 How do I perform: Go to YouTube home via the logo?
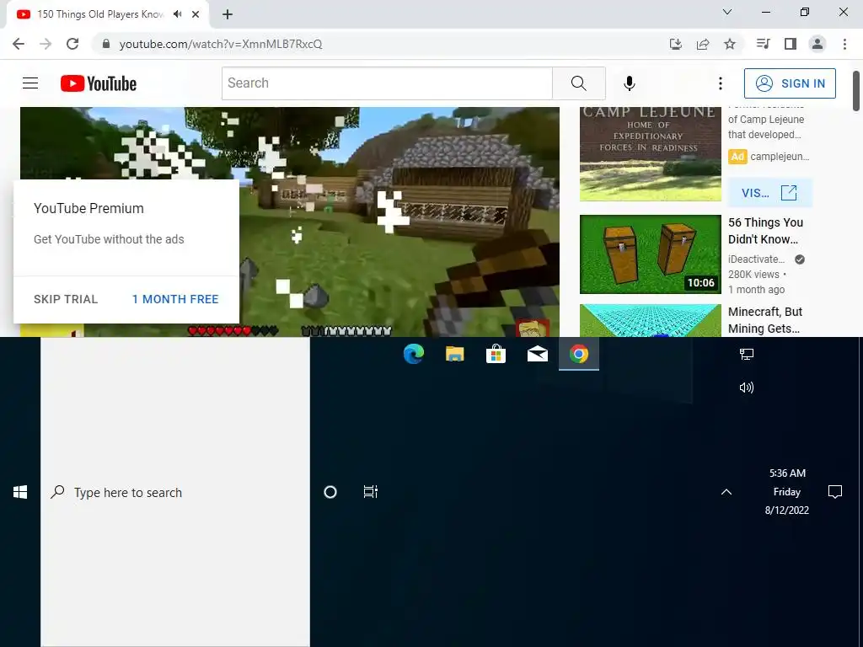[99, 83]
